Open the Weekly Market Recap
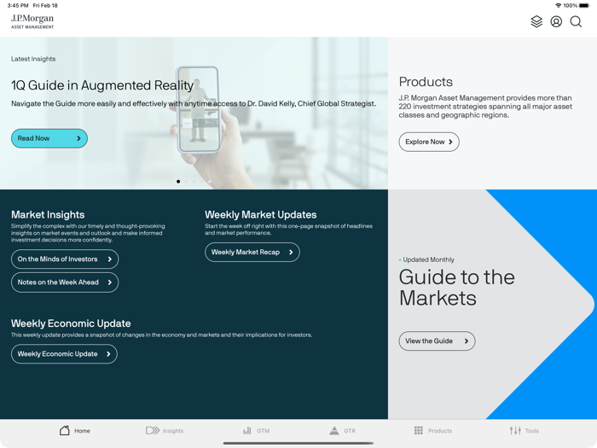Viewport: 597px width, 448px height. pyautogui.click(x=252, y=253)
